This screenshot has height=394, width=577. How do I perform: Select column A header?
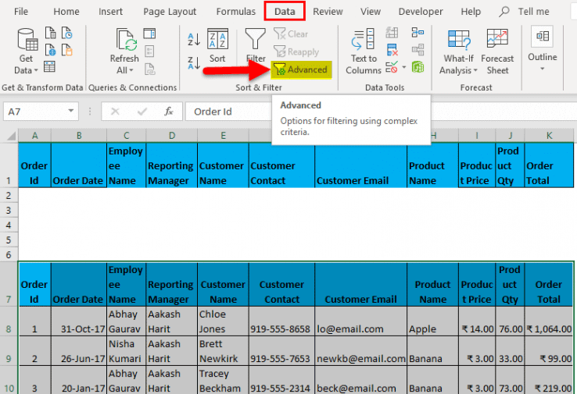tap(34, 136)
